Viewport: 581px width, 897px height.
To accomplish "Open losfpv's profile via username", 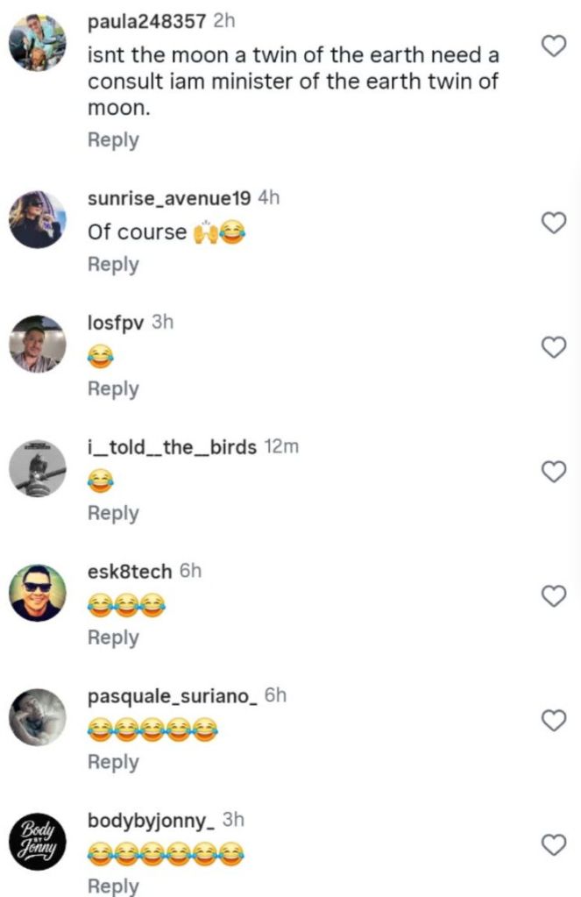I will 117,323.
